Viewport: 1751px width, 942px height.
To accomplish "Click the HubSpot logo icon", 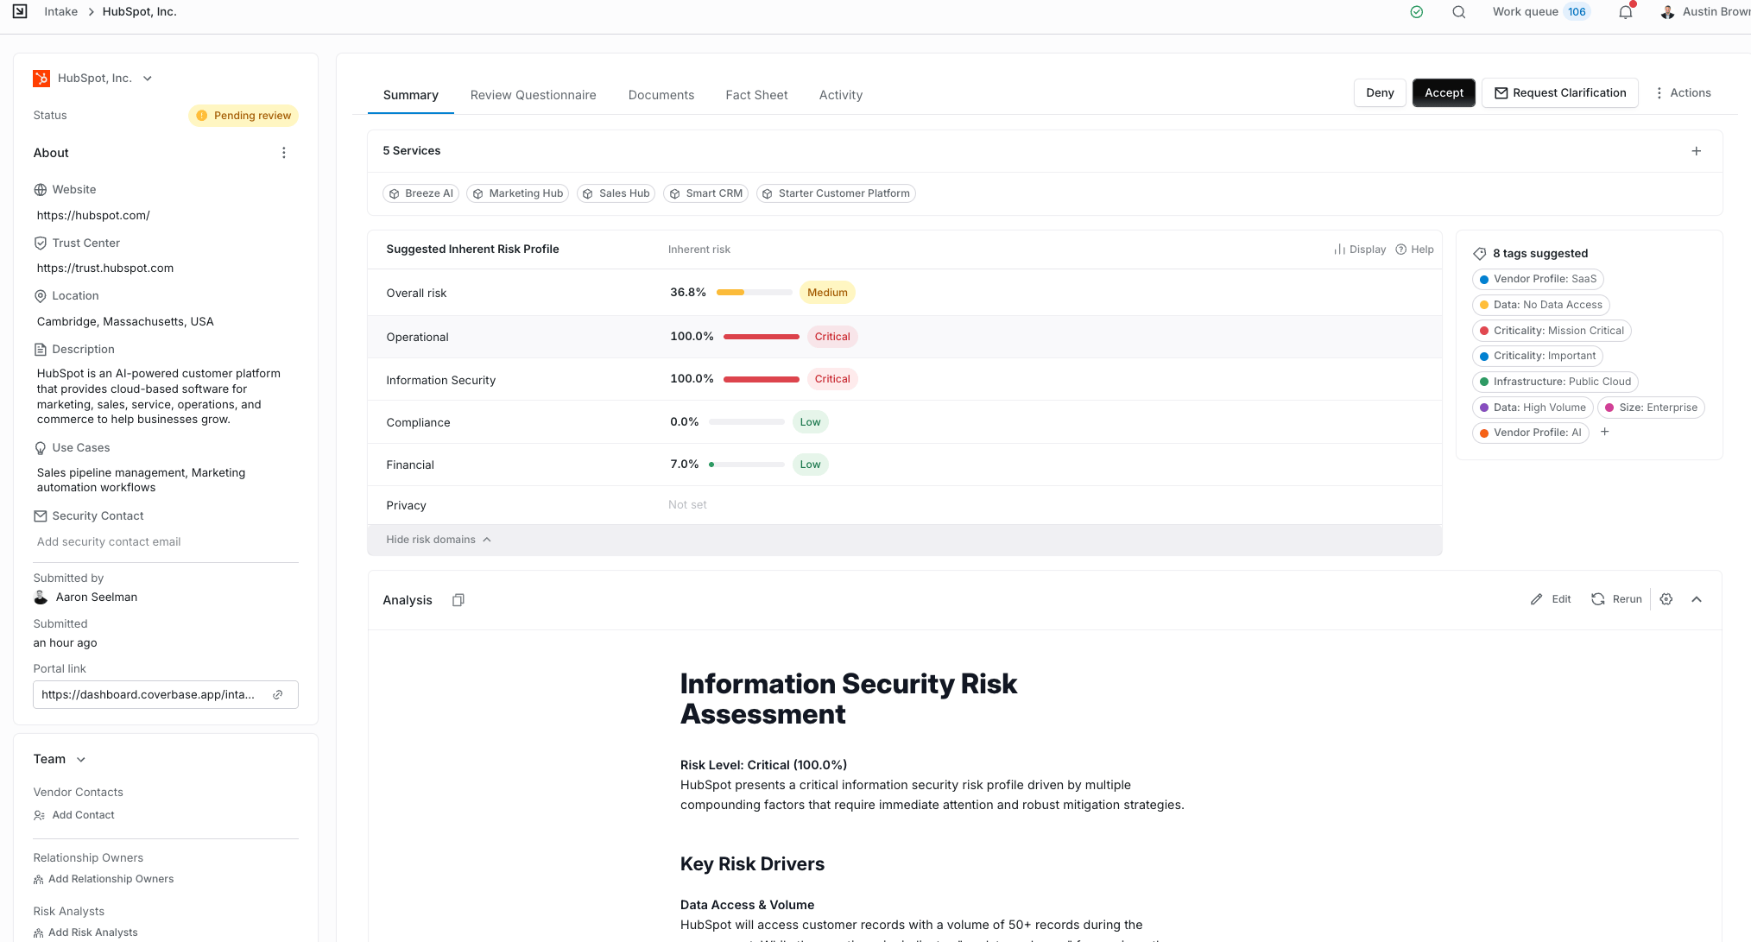I will [x=41, y=79].
